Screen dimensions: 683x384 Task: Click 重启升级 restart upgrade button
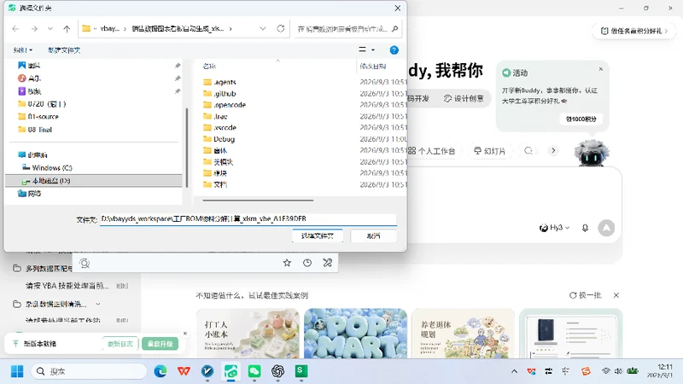pos(160,344)
